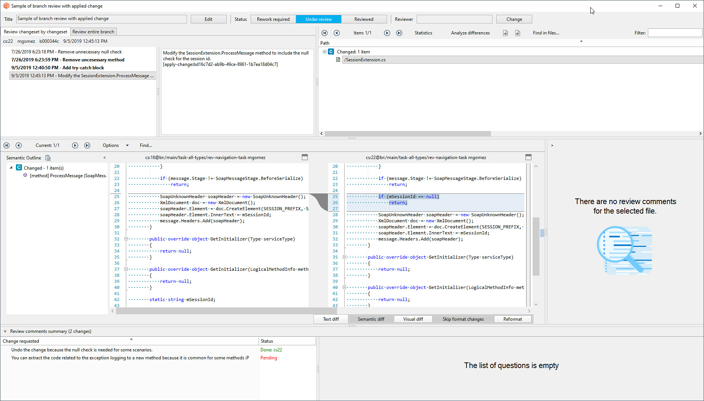Go to the next changed item using the forward arrow icon
The width and height of the screenshot is (704, 401).
pos(387,33)
